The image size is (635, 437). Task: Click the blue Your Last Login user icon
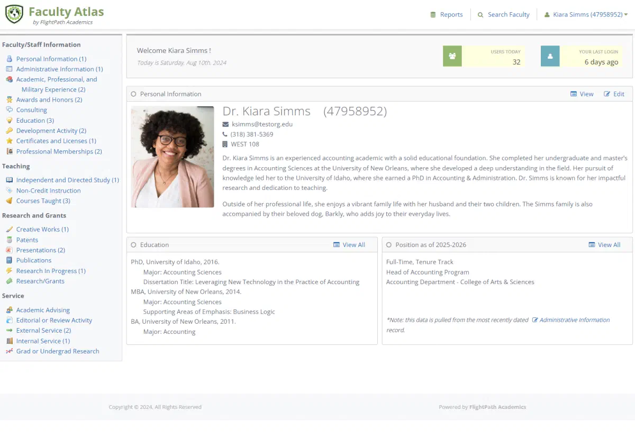[x=550, y=56]
